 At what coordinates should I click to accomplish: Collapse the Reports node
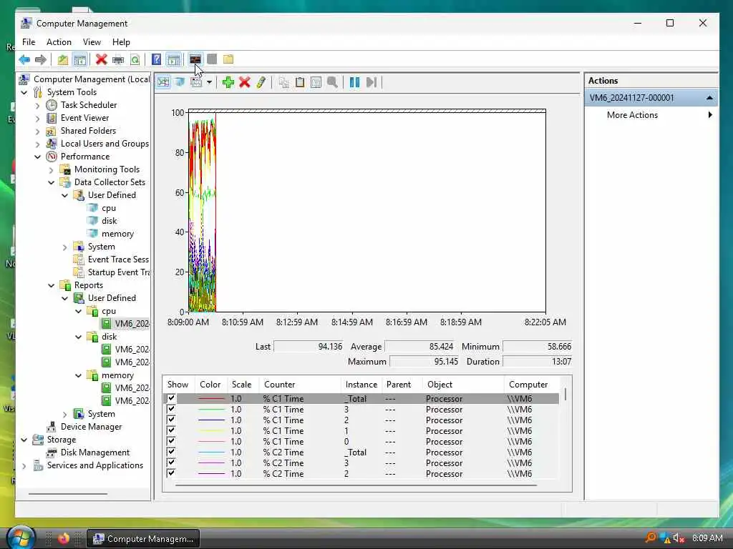tap(51, 285)
